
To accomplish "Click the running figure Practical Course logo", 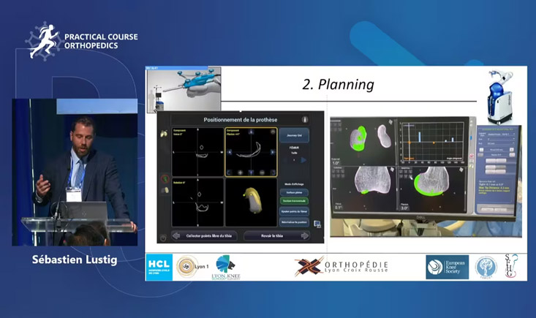I will 43,41.
